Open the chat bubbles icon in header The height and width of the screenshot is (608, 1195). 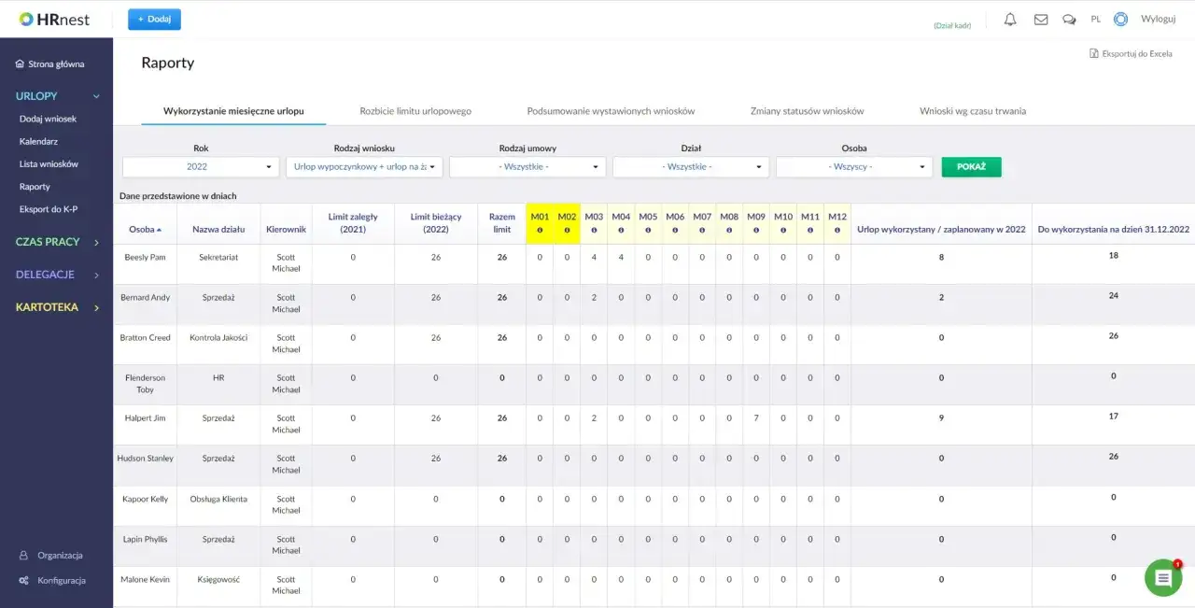point(1069,19)
